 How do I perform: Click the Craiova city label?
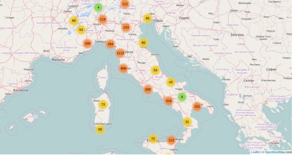point(277,43)
